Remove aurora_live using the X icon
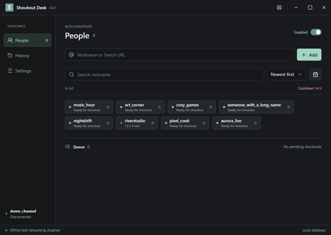The image size is (331, 235). pyautogui.click(x=256, y=123)
